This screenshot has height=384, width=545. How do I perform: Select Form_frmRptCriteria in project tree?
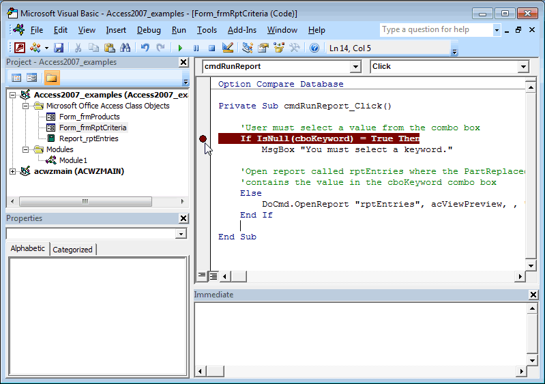click(x=93, y=128)
